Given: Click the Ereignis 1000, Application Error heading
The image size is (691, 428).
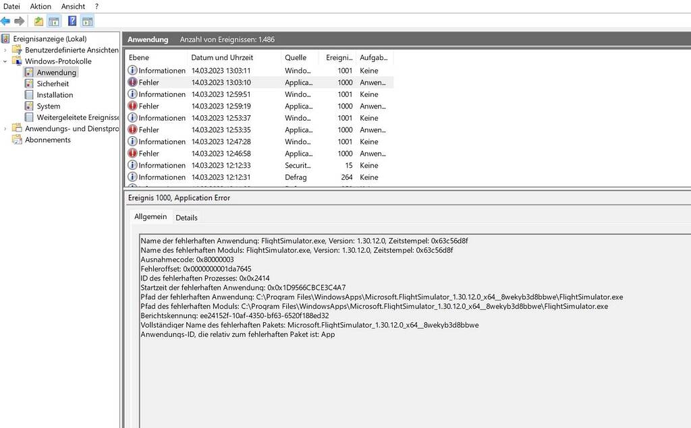Looking at the screenshot, I should pos(179,197).
